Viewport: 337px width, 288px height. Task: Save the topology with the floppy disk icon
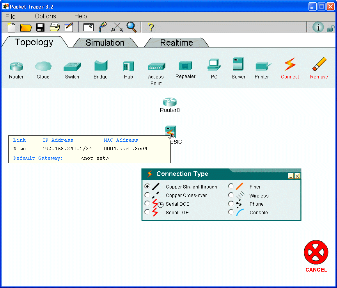[40, 28]
